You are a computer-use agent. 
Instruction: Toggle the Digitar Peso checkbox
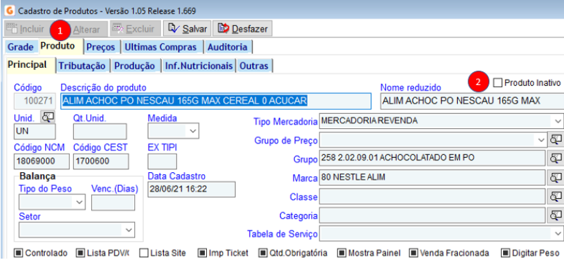[506, 253]
